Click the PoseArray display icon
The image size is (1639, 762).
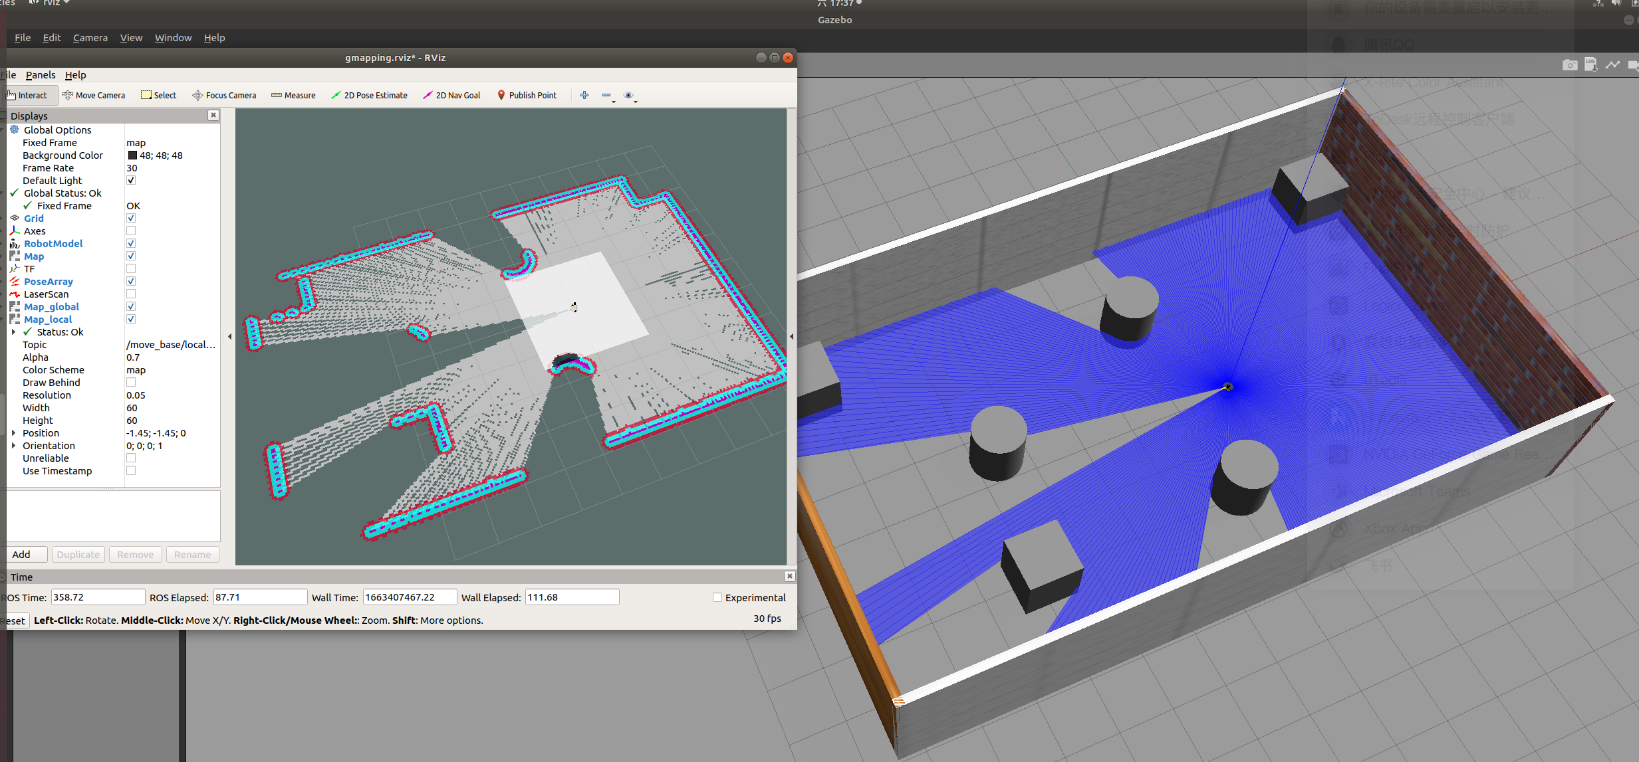[14, 281]
